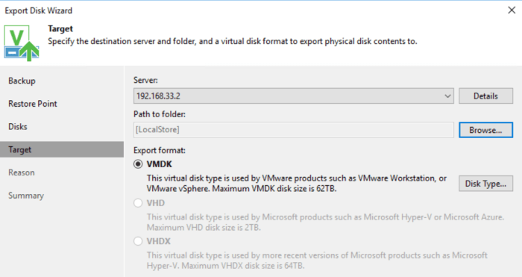Screen dimensions: 522x277
Task: Click the 'Export format:' label
Action: pyautogui.click(x=160, y=150)
